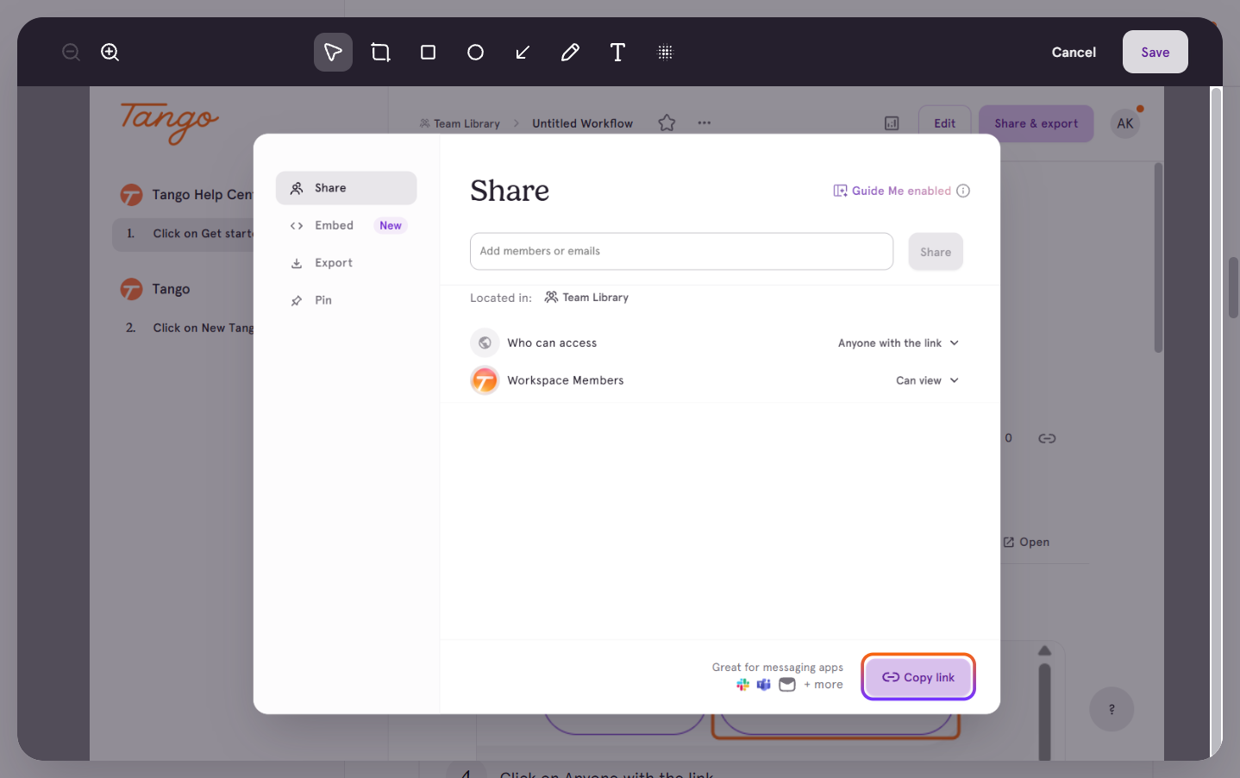Click the chain link icon beside the 0 count

[x=1047, y=438]
